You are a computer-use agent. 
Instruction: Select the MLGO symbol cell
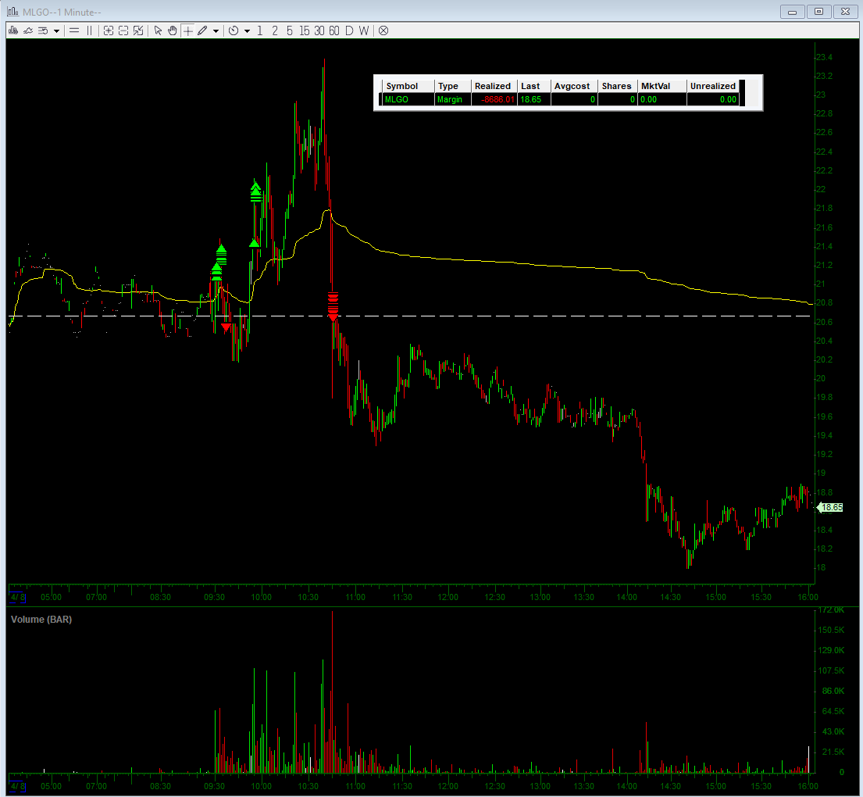[x=408, y=100]
